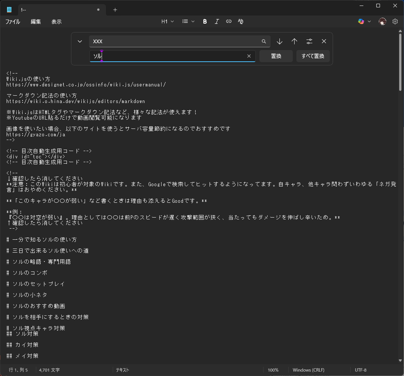Viewport: 404px width, 376px height.
Task: Minimize the Notepad window
Action: coord(361,6)
